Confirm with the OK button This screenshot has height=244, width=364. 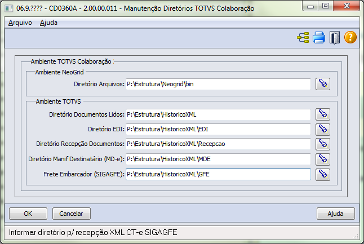coord(28,214)
